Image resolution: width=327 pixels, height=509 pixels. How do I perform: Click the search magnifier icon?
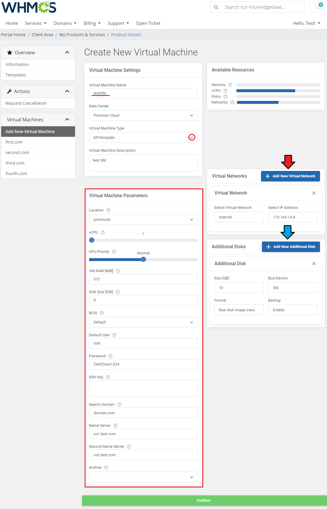(216, 7)
